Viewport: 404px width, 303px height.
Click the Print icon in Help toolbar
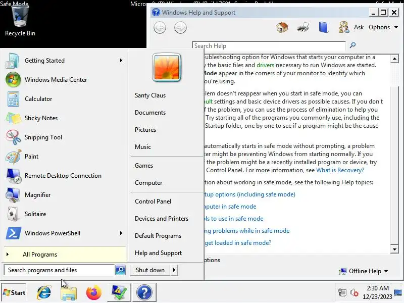click(x=302, y=27)
